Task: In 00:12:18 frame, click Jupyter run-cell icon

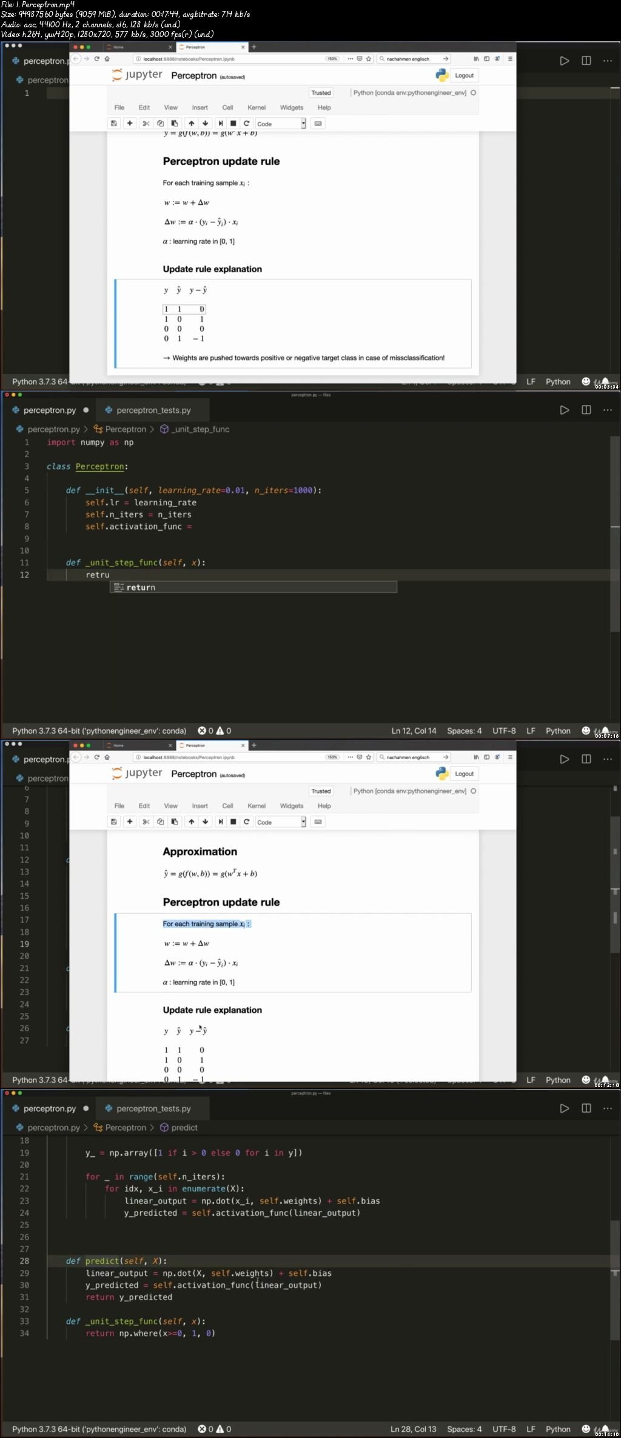Action: point(221,822)
